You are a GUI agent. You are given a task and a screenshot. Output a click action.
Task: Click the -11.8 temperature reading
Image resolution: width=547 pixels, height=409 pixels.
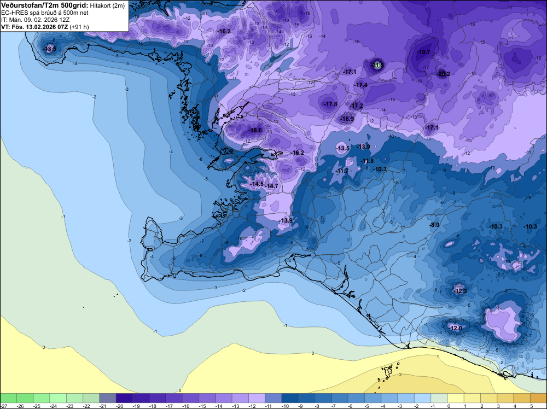368,161
